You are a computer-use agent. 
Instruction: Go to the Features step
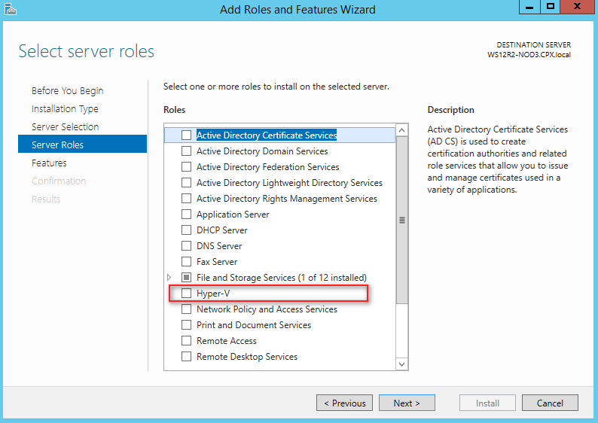[49, 163]
